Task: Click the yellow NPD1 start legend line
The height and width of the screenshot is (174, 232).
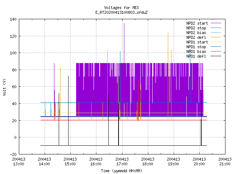Action: pyautogui.click(x=216, y=42)
